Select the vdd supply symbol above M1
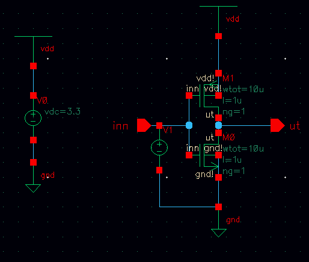309x262 pixels. [x=218, y=7]
